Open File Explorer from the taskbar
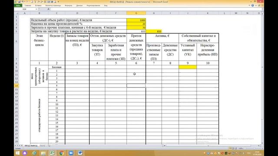Screen dimensions: 278x156 [x=43, y=153]
